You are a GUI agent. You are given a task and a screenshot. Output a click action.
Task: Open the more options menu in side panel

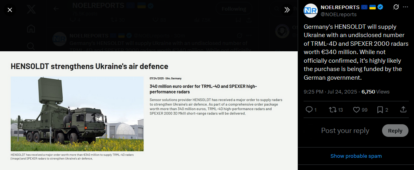(x=406, y=7)
